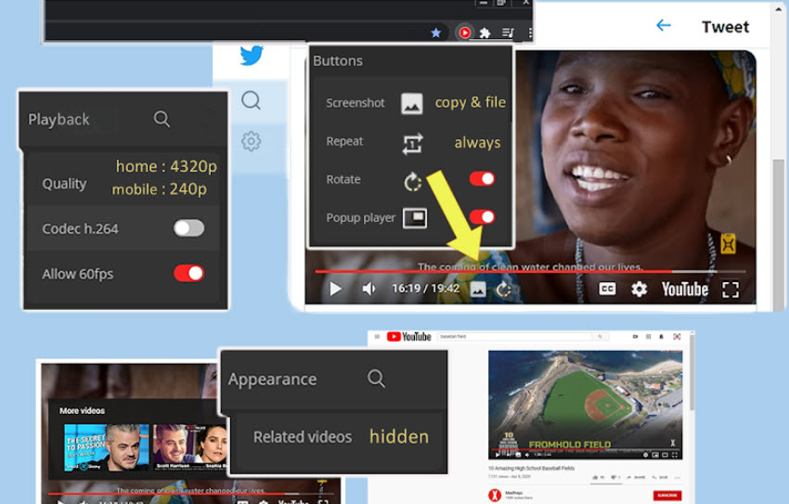Search in the Appearance panel
The width and height of the screenshot is (789, 504).
[376, 379]
